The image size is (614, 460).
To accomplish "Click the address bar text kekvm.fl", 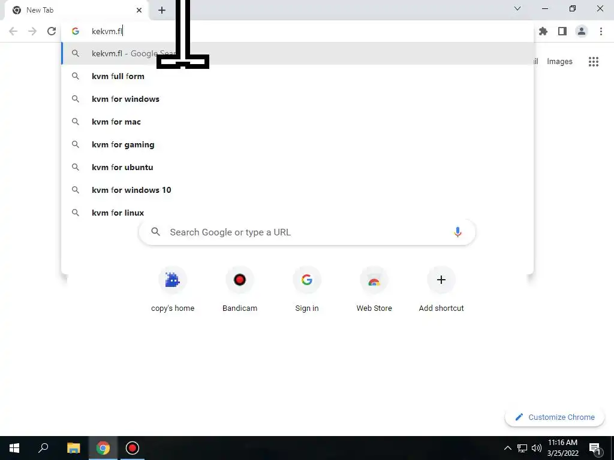I will pyautogui.click(x=107, y=31).
